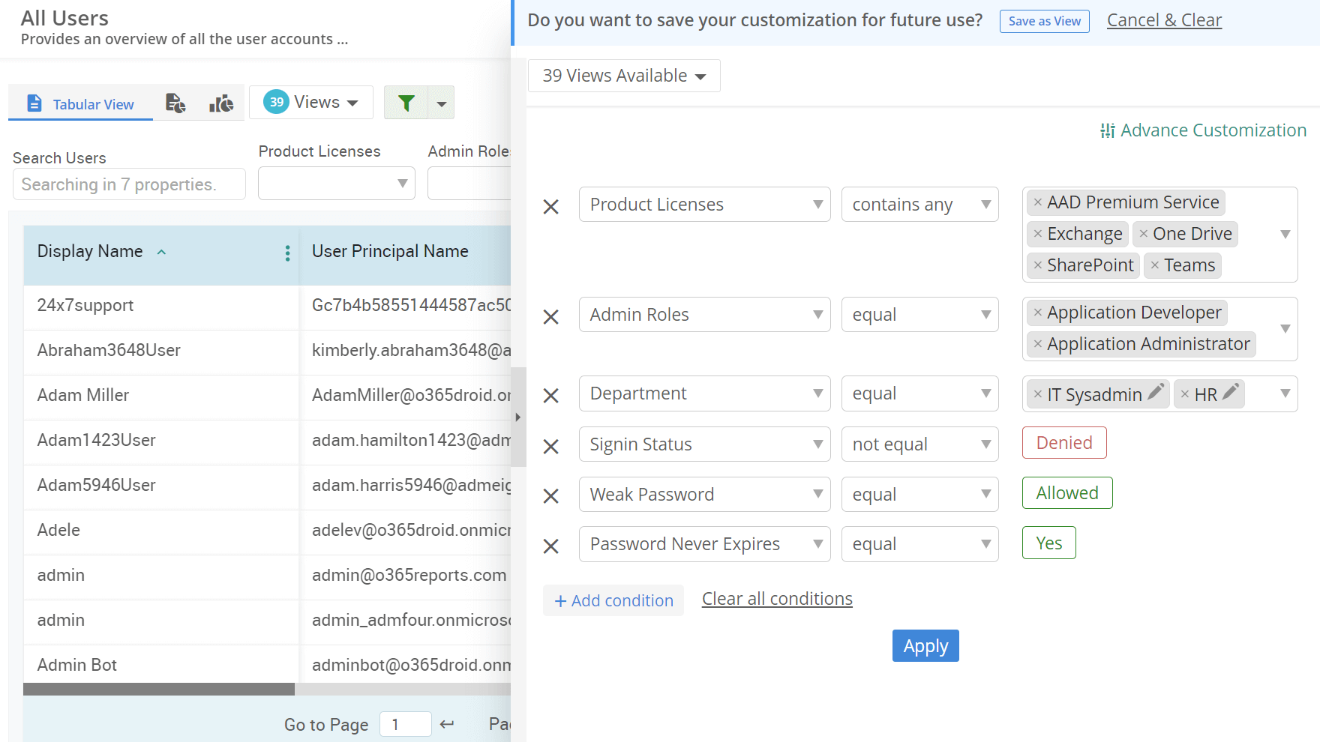Viewport: 1320px width, 742px height.
Task: Open the export report icon next to Tabular View
Action: point(175,103)
